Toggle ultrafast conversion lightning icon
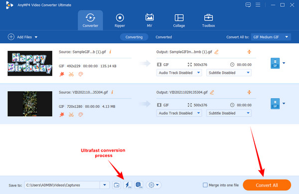Screen dimensions: 299x194 [128, 185]
